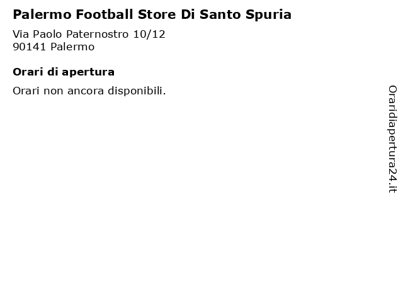Click the Orari di apertura heading
403x302 pixels.
[64, 72]
